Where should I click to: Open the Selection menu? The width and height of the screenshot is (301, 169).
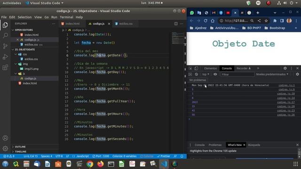(x=24, y=17)
